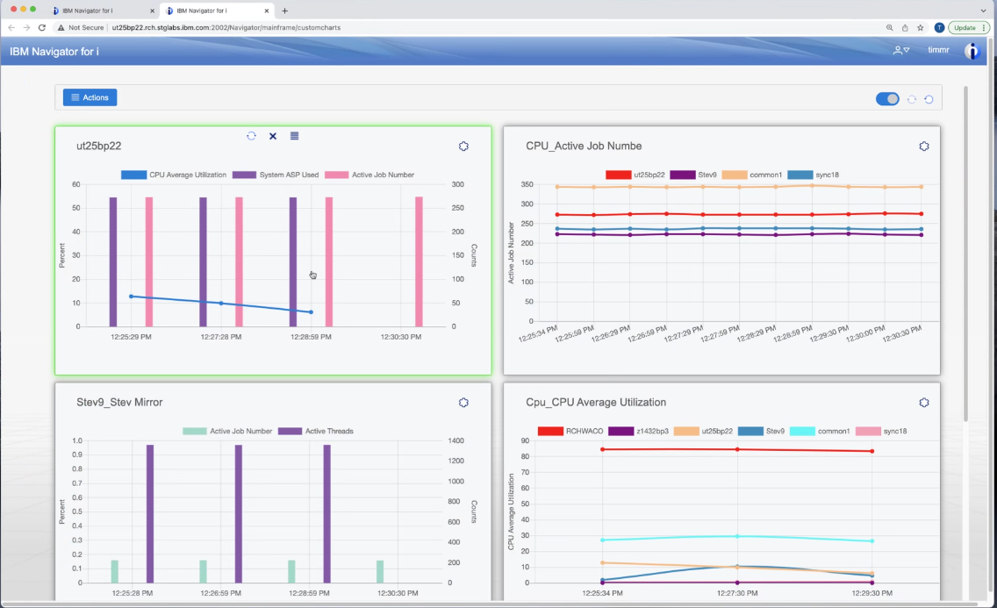Toggle sync18 series in Active Job Numbe legend
Viewport: 997px width, 608px height.
(814, 175)
